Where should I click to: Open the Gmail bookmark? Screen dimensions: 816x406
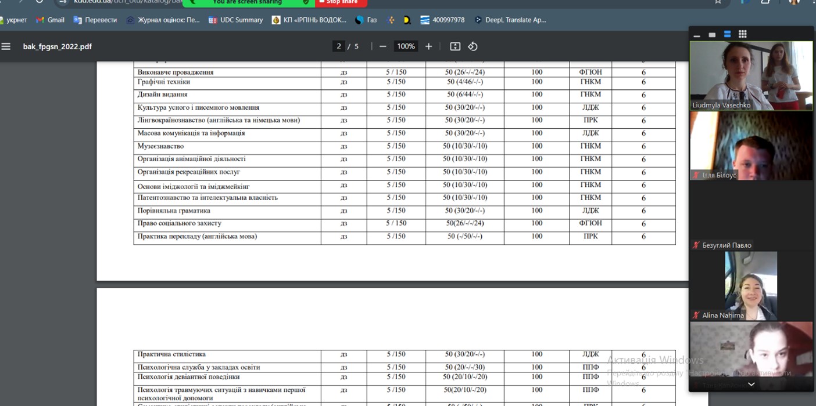tap(51, 20)
